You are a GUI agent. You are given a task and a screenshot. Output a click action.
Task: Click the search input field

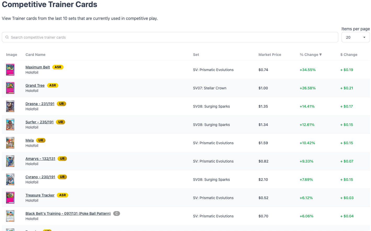pyautogui.click(x=105, y=37)
